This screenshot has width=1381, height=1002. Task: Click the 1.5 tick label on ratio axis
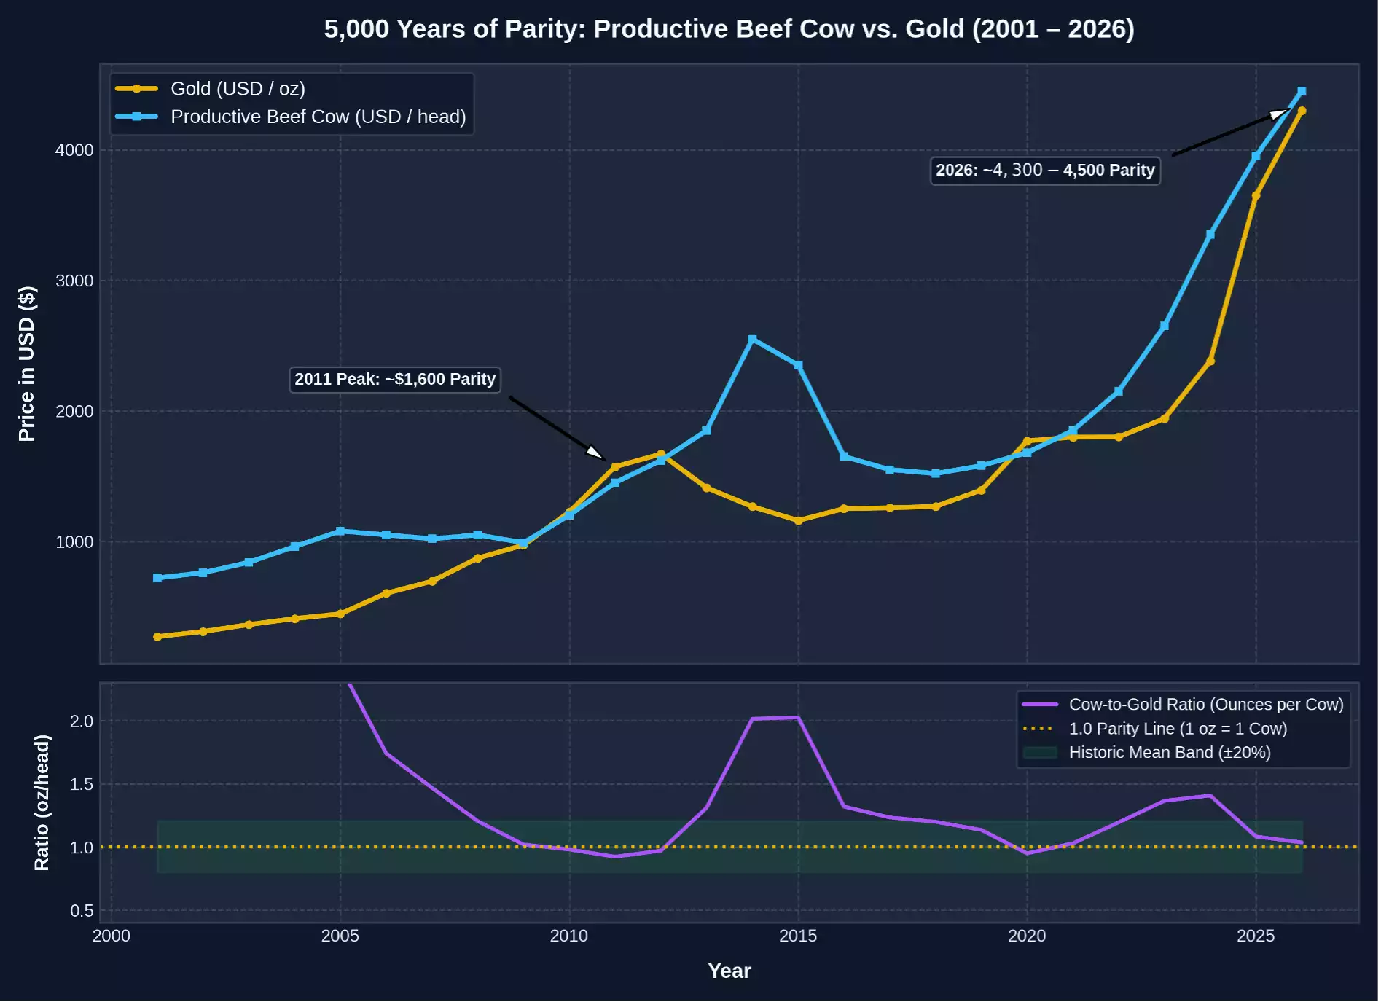click(x=82, y=785)
